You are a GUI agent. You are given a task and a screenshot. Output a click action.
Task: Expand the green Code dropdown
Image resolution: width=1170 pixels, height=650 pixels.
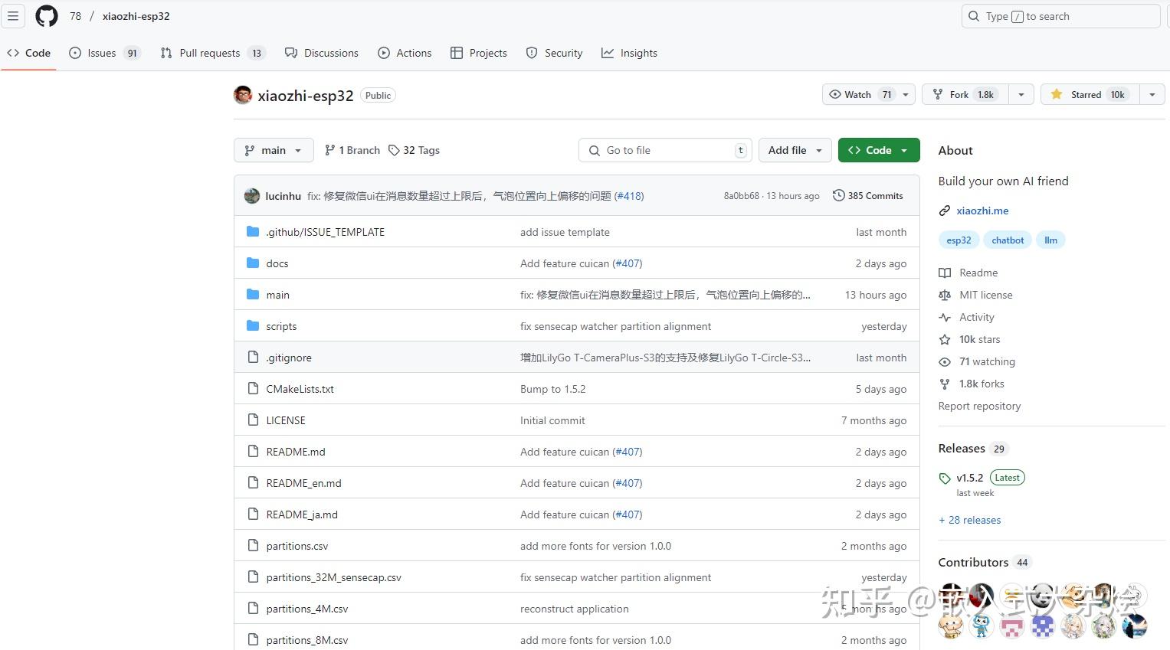coord(878,150)
